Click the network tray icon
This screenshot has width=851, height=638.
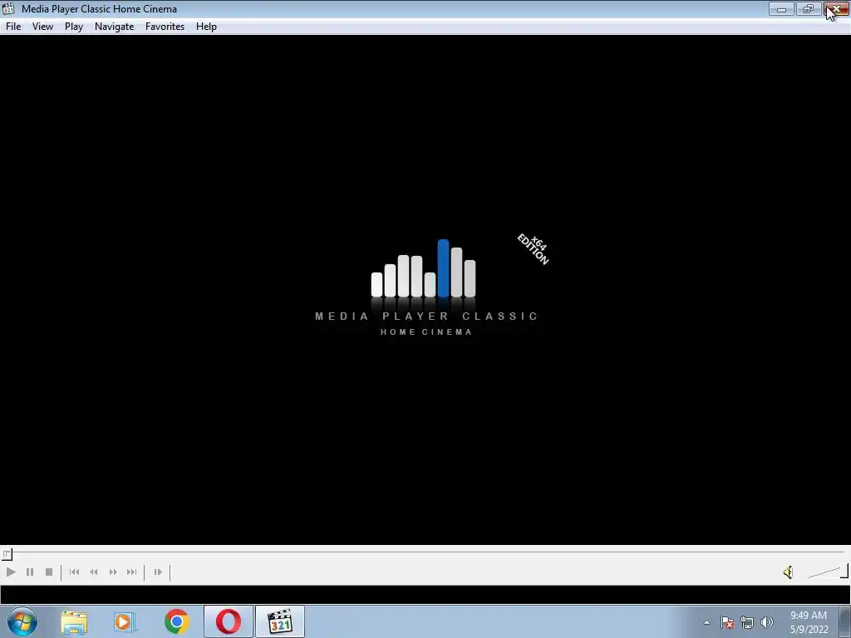(x=747, y=622)
